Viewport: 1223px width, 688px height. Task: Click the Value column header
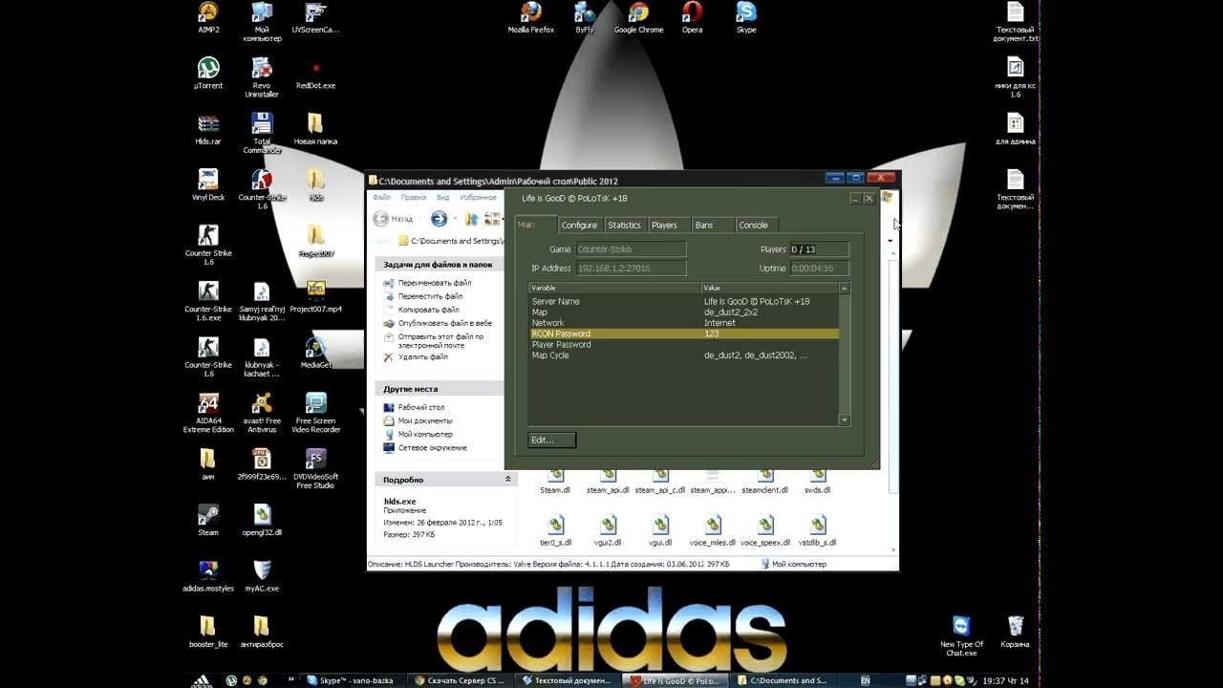[770, 288]
